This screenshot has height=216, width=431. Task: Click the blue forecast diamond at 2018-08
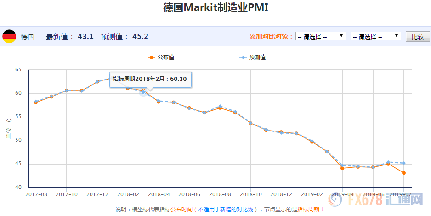[x=220, y=106]
